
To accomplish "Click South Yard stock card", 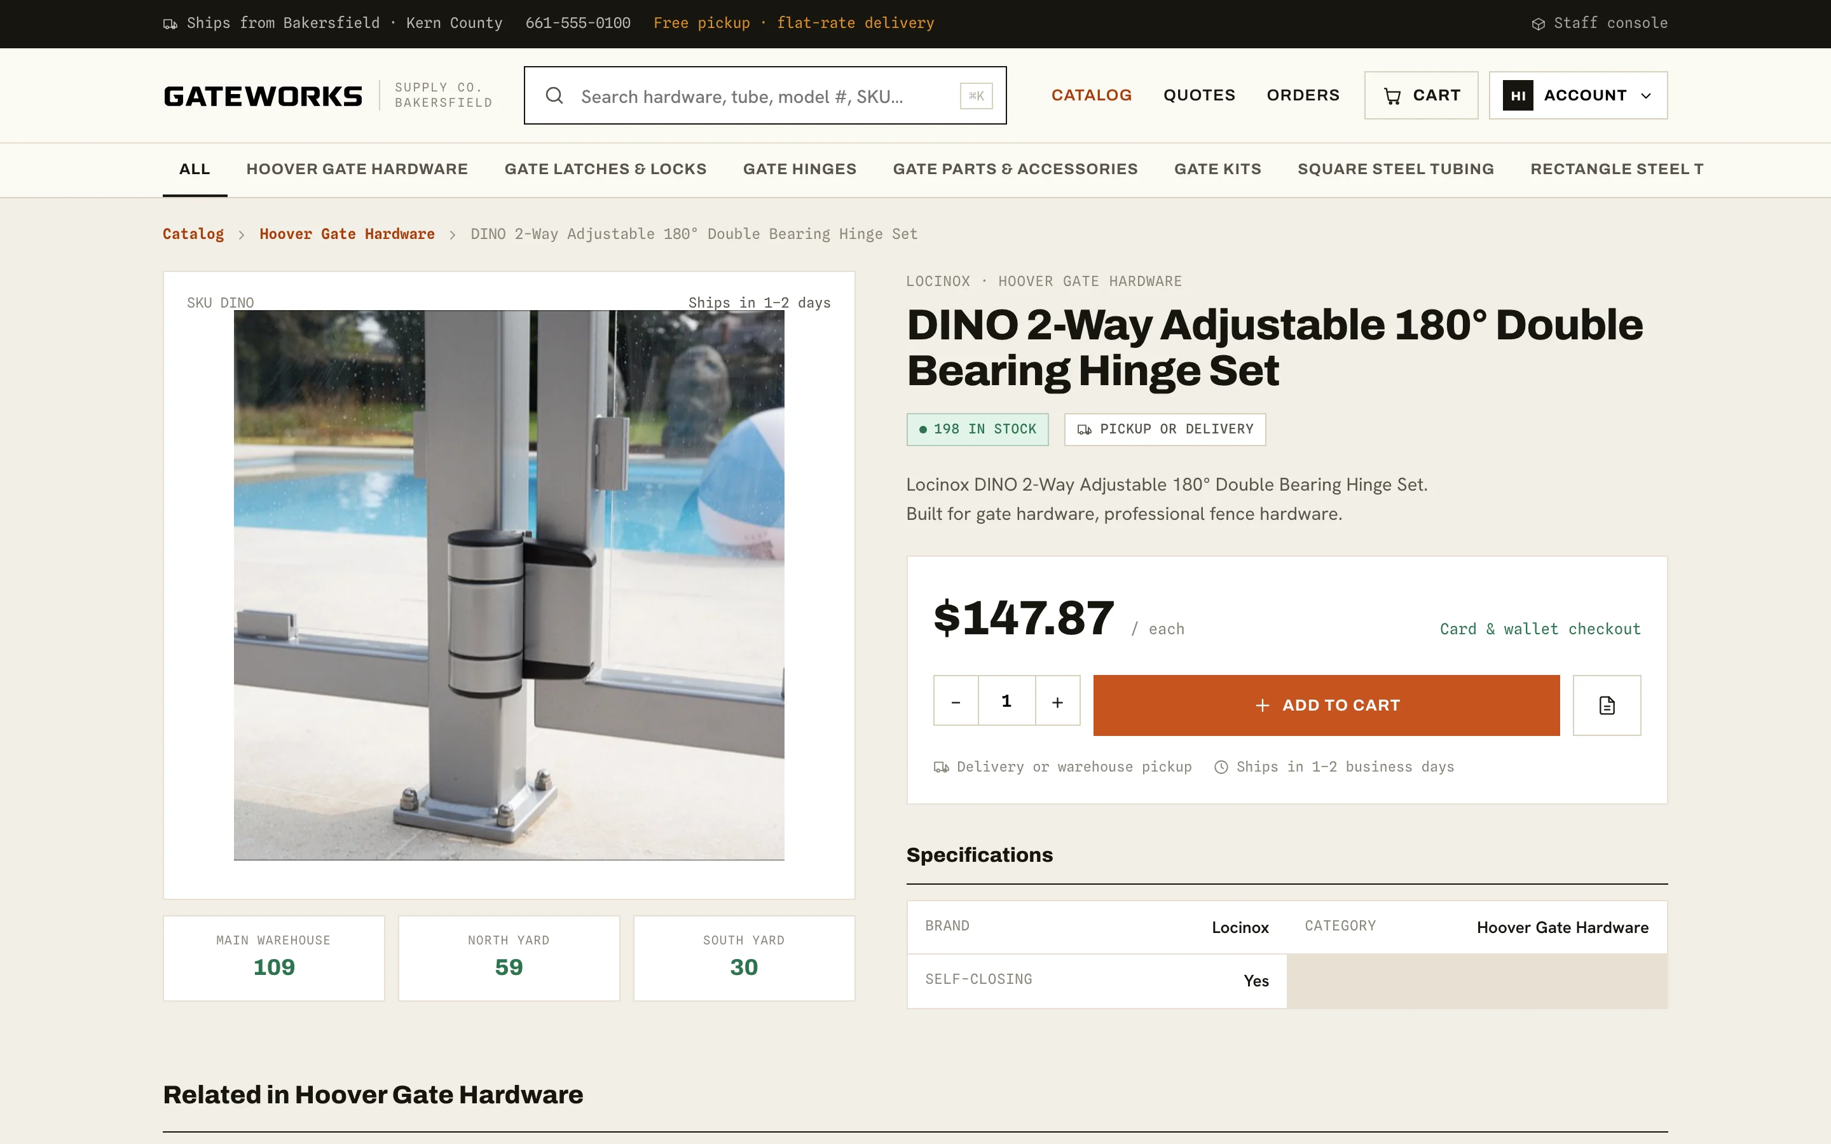I will click(744, 958).
